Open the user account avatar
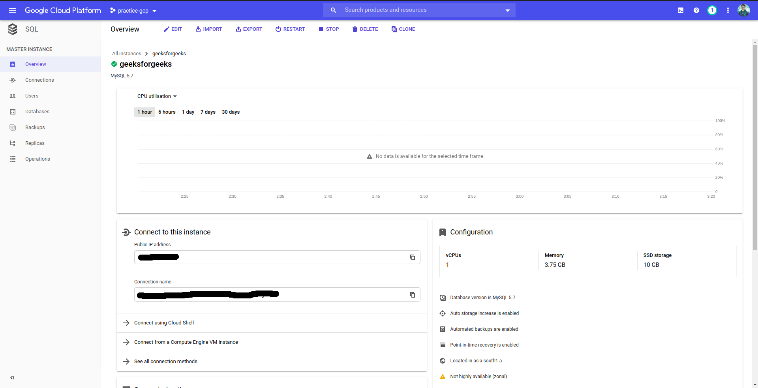This screenshot has height=388, width=758. (744, 10)
